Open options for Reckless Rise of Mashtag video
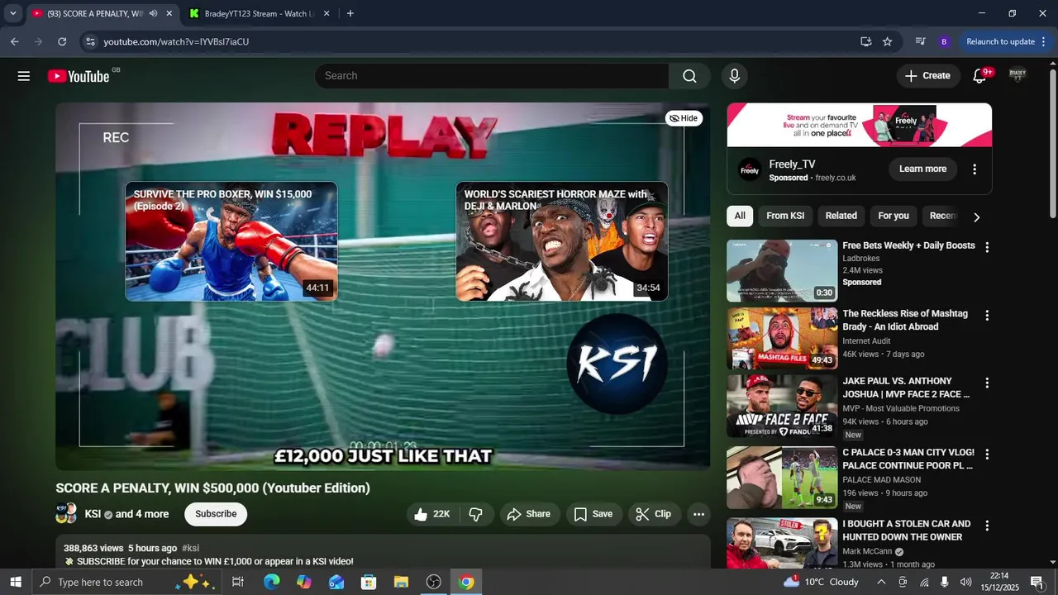The image size is (1058, 595). click(x=986, y=316)
